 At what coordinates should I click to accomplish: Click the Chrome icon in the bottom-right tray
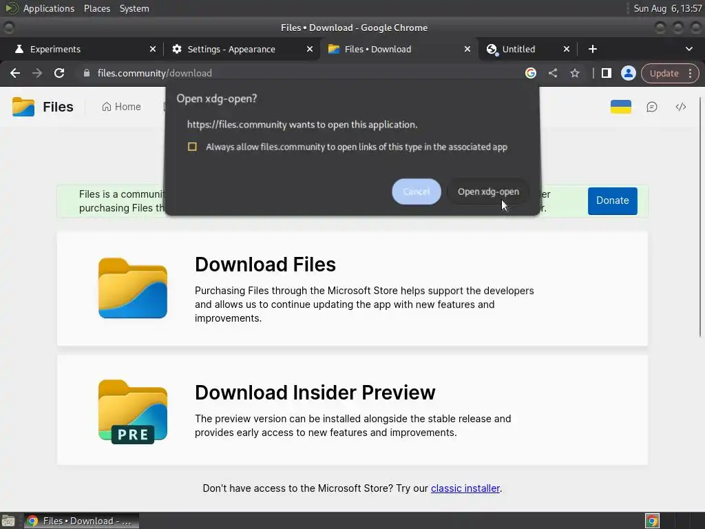652,521
